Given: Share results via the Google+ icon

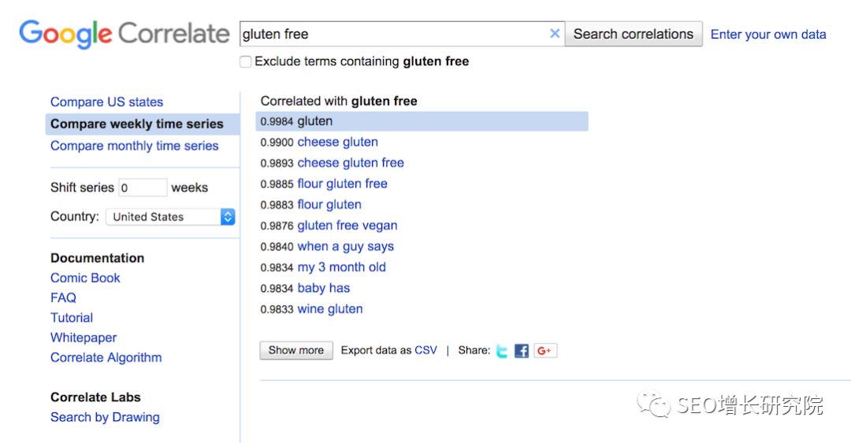Looking at the screenshot, I should click(x=544, y=351).
